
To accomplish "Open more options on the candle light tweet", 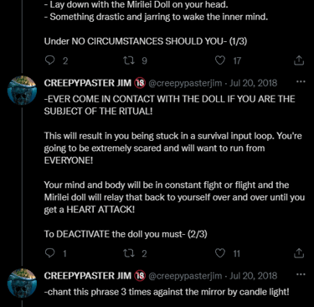I will [x=301, y=275].
